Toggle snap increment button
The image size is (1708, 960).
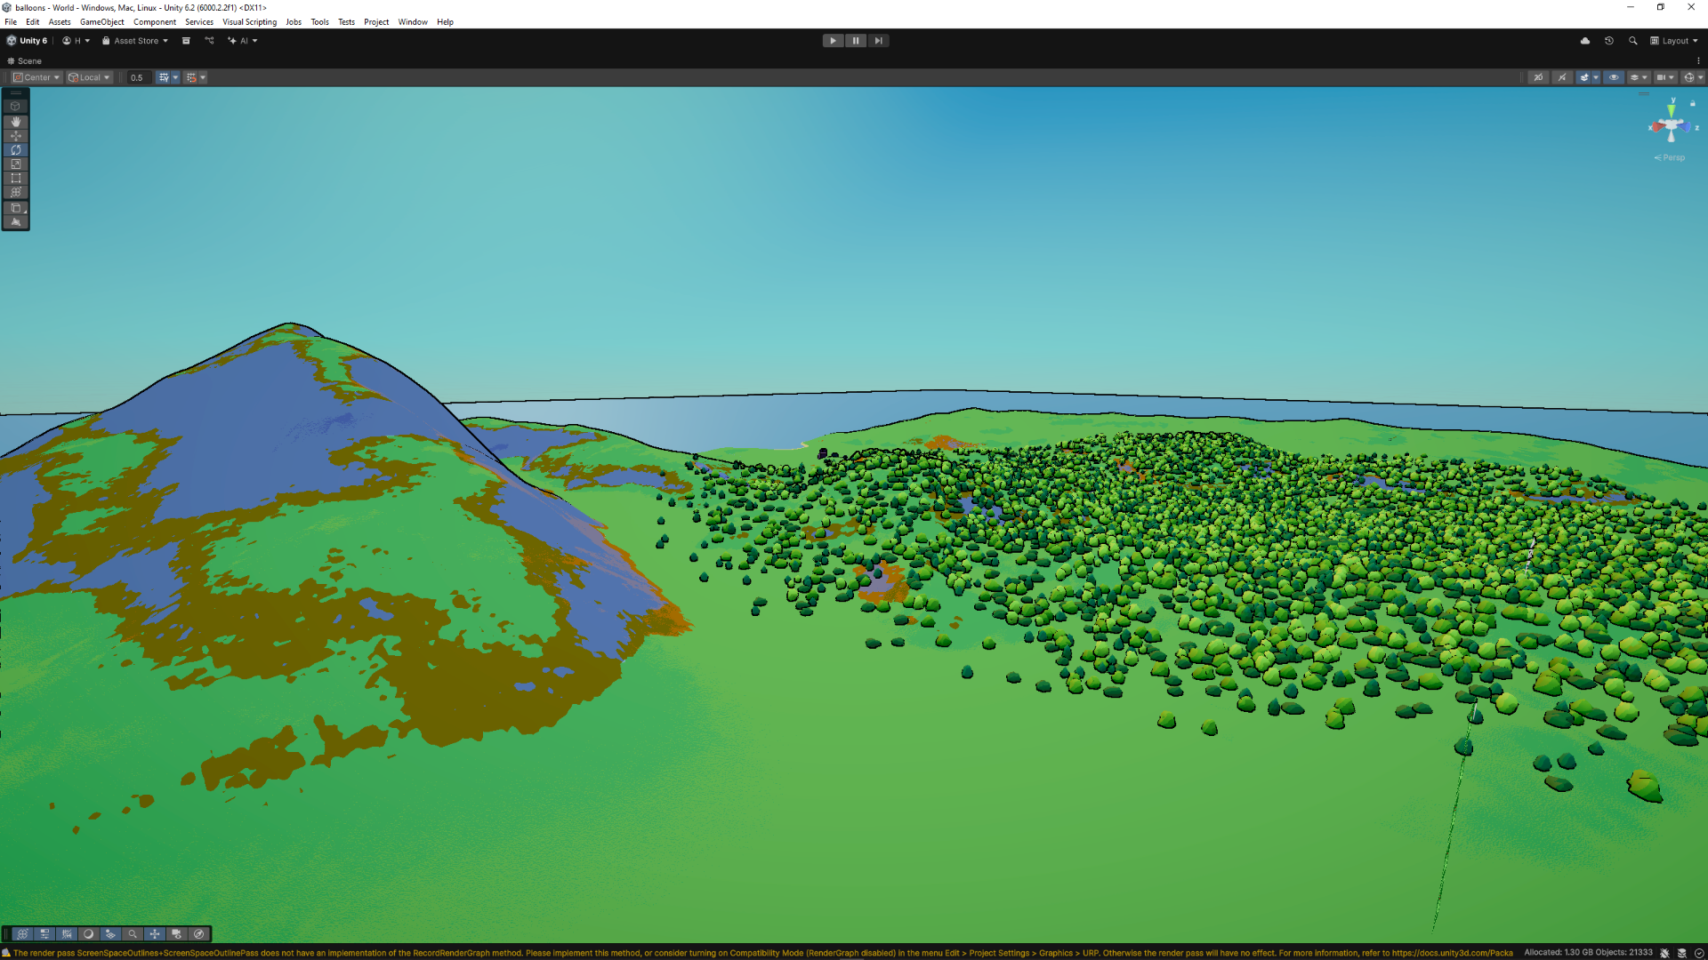(191, 77)
